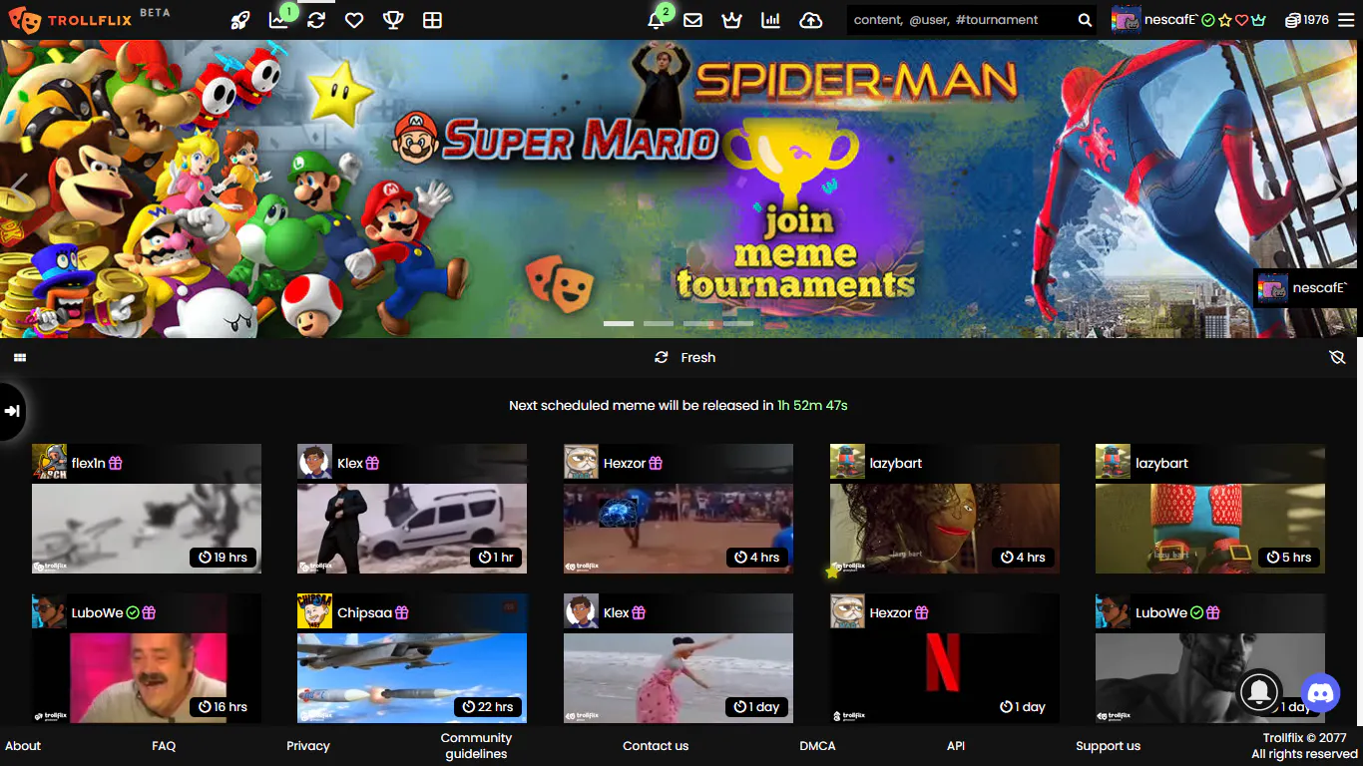Open the hamburger menu icon
This screenshot has height=766, width=1363.
click(1346, 20)
